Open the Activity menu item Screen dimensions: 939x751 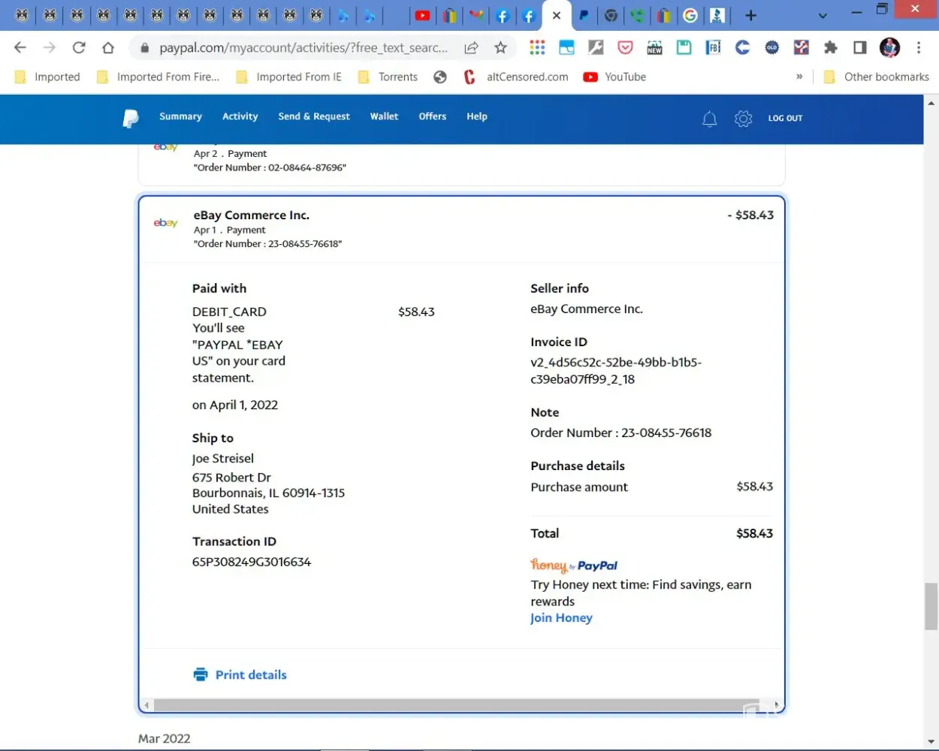click(x=240, y=116)
